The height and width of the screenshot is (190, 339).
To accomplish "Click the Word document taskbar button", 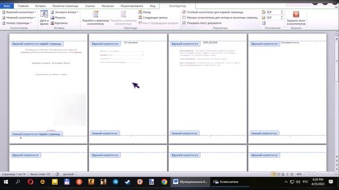I will pyautogui.click(x=191, y=182).
